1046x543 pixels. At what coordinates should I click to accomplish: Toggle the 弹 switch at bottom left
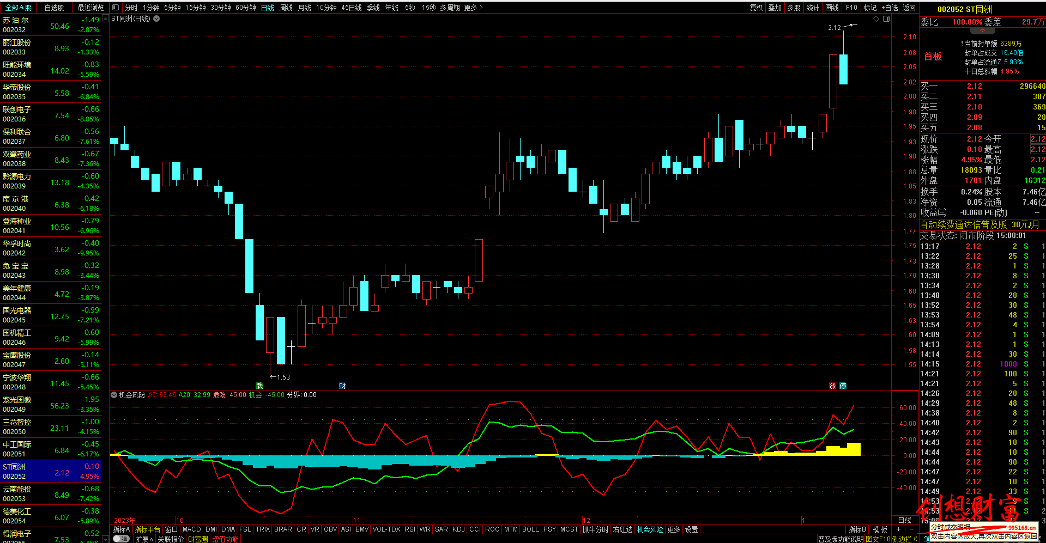[x=121, y=539]
